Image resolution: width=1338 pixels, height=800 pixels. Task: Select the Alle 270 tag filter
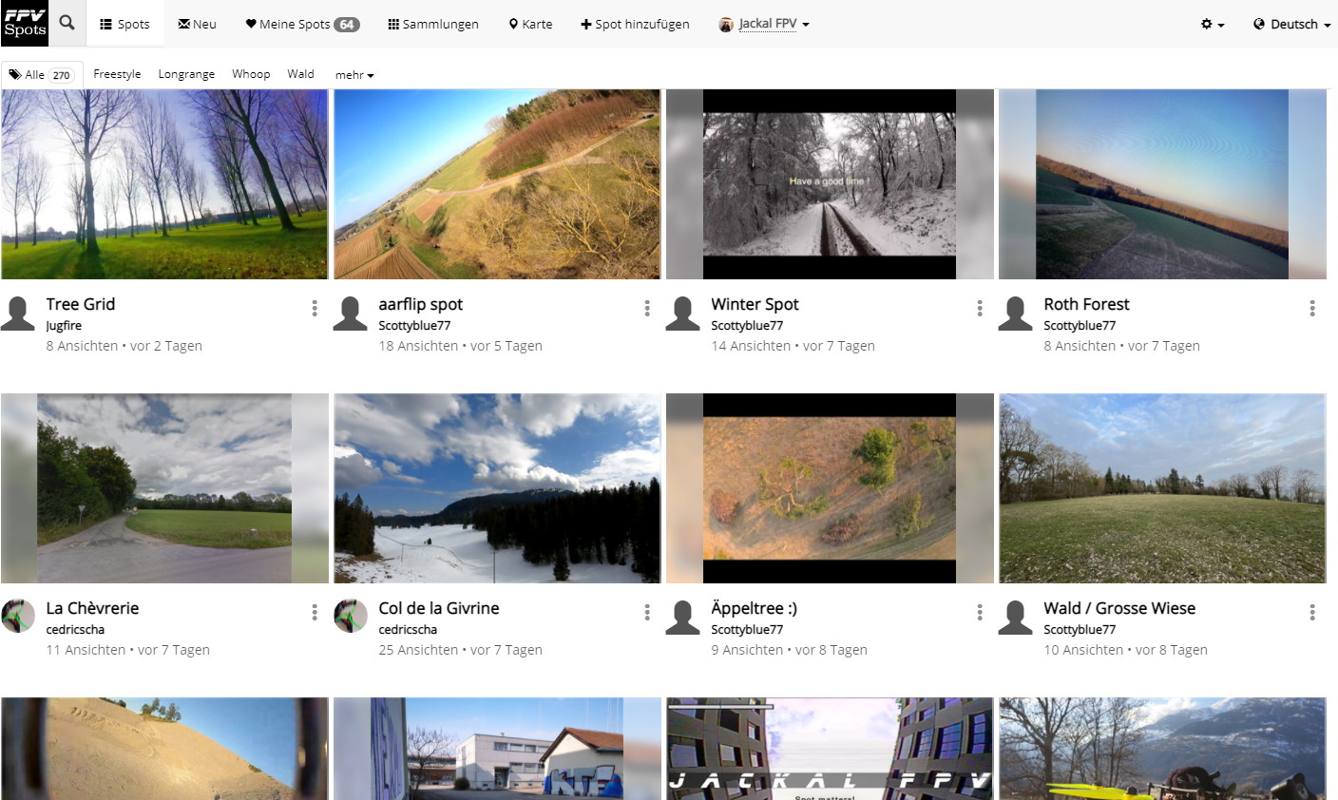(42, 74)
